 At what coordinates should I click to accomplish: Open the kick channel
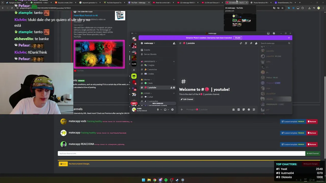tap(158, 83)
